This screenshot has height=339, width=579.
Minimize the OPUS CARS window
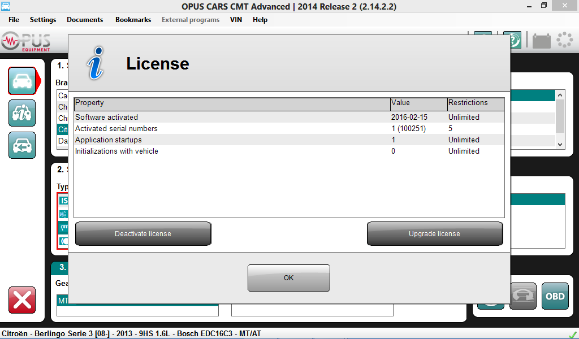click(x=529, y=6)
